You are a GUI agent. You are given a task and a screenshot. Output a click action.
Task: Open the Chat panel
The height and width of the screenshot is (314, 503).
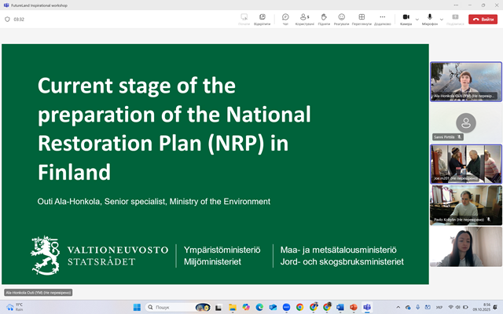pyautogui.click(x=285, y=19)
